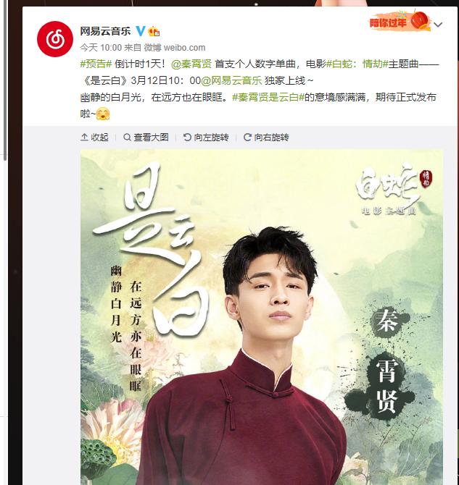
Task: Open the @网易云音乐 mention in post text
Action: click(x=231, y=81)
